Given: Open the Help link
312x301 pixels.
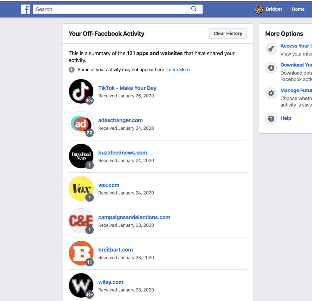Looking at the screenshot, I should pos(286,118).
